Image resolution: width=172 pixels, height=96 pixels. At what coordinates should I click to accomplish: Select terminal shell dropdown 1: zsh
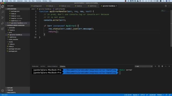[x=144, y=66]
